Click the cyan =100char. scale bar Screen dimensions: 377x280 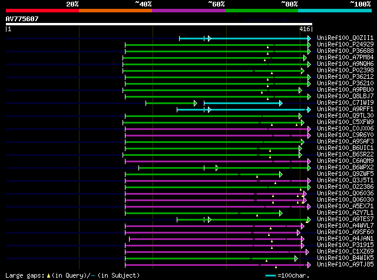point(271,276)
